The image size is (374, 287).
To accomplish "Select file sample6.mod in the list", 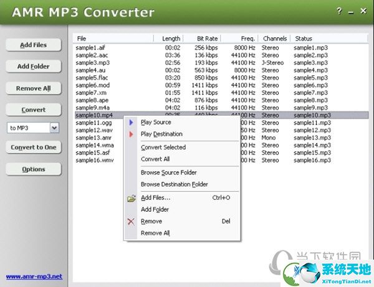I will [x=93, y=85].
